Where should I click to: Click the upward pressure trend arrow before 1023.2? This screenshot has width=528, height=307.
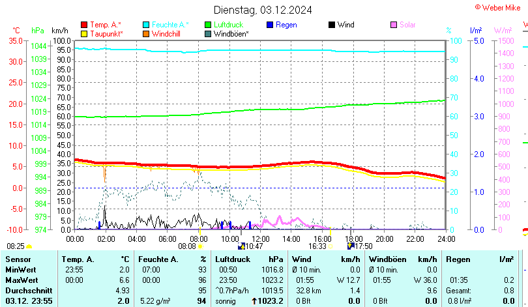click(x=254, y=301)
